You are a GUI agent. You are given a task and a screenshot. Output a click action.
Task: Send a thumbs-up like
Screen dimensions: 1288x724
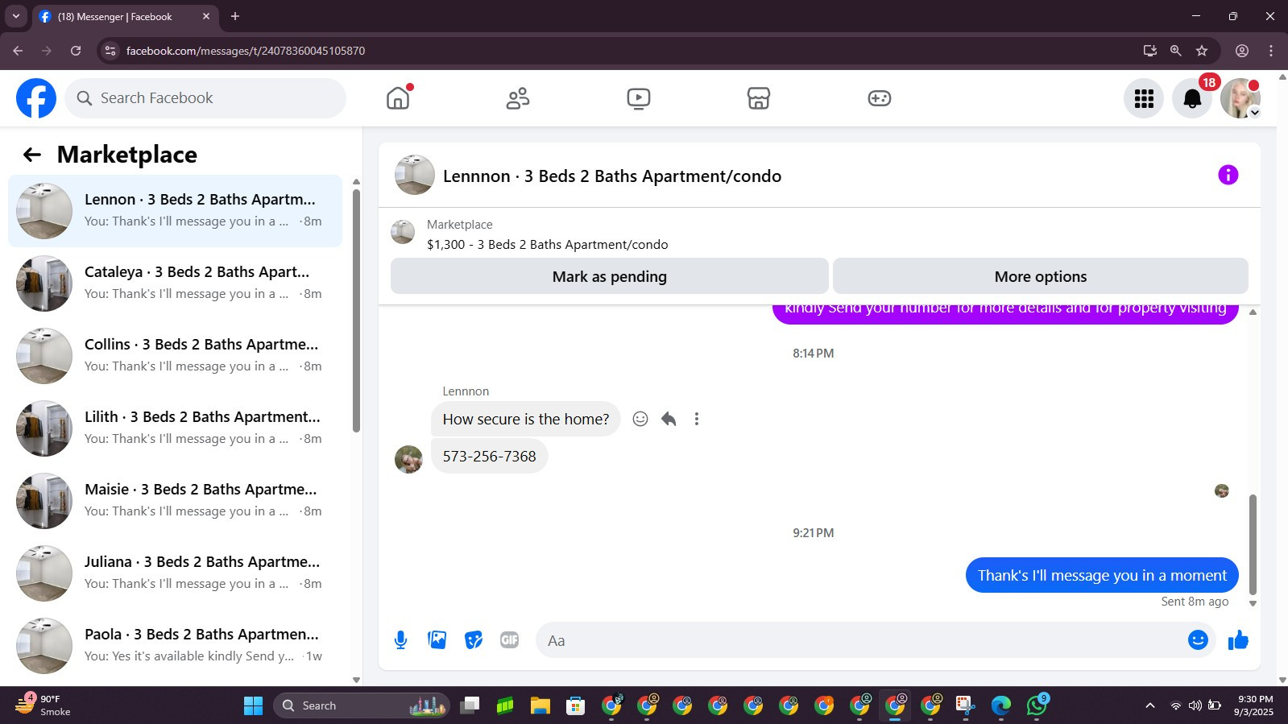[1238, 640]
